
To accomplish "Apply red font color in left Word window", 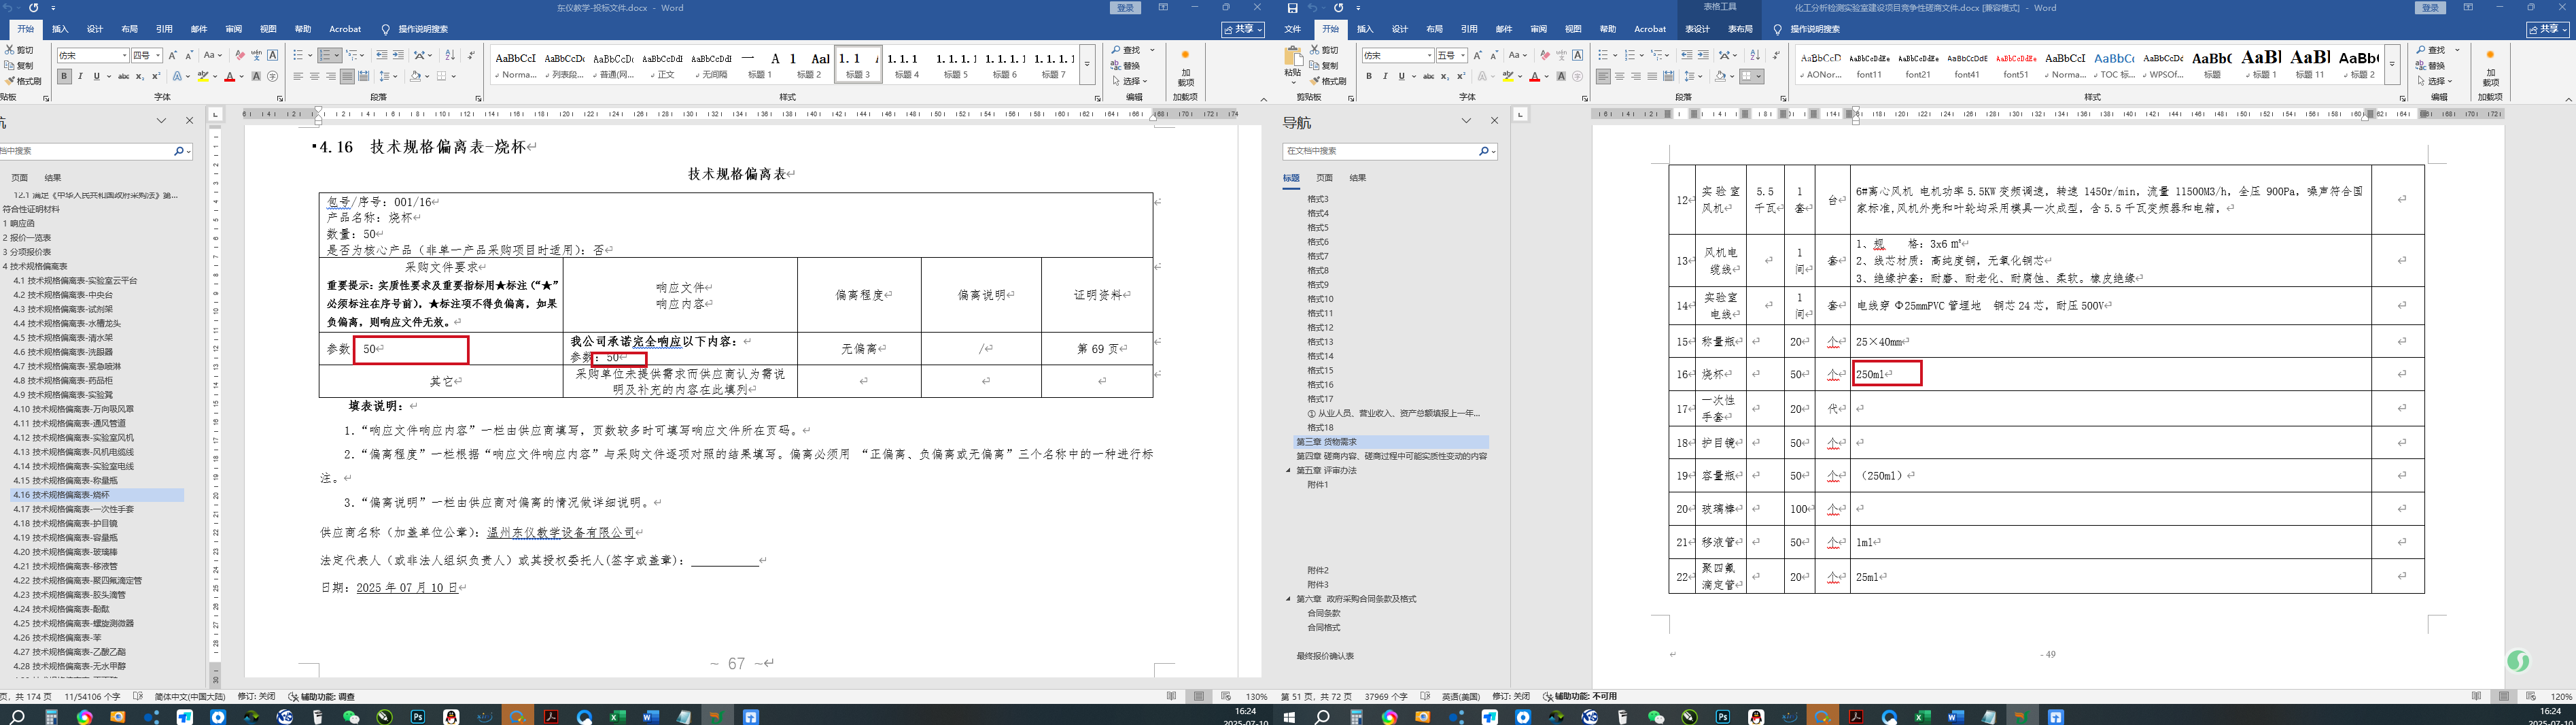I will (x=229, y=76).
